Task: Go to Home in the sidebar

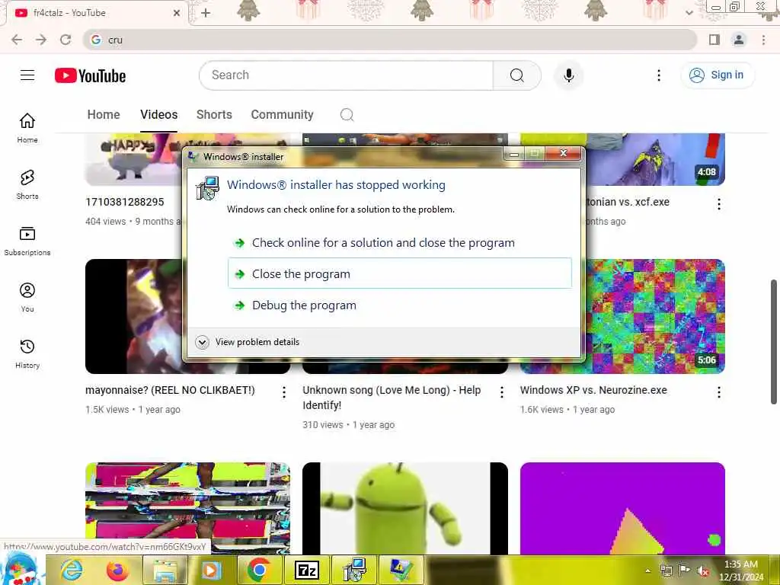Action: point(27,127)
